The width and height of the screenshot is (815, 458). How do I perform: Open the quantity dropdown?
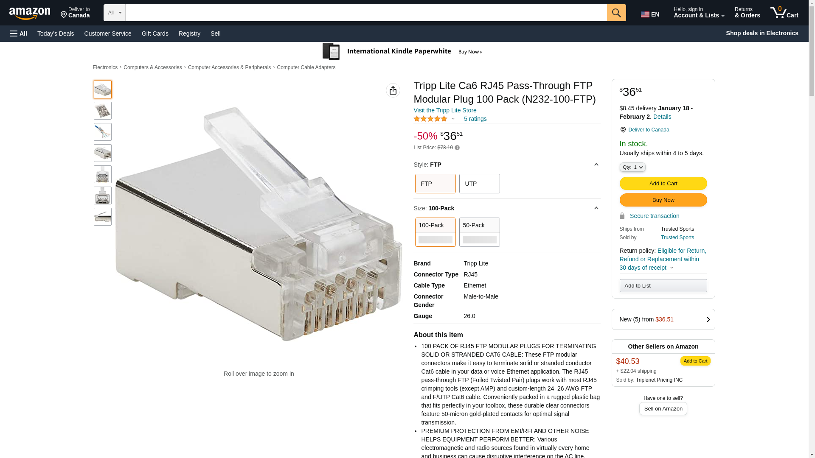[632, 168]
